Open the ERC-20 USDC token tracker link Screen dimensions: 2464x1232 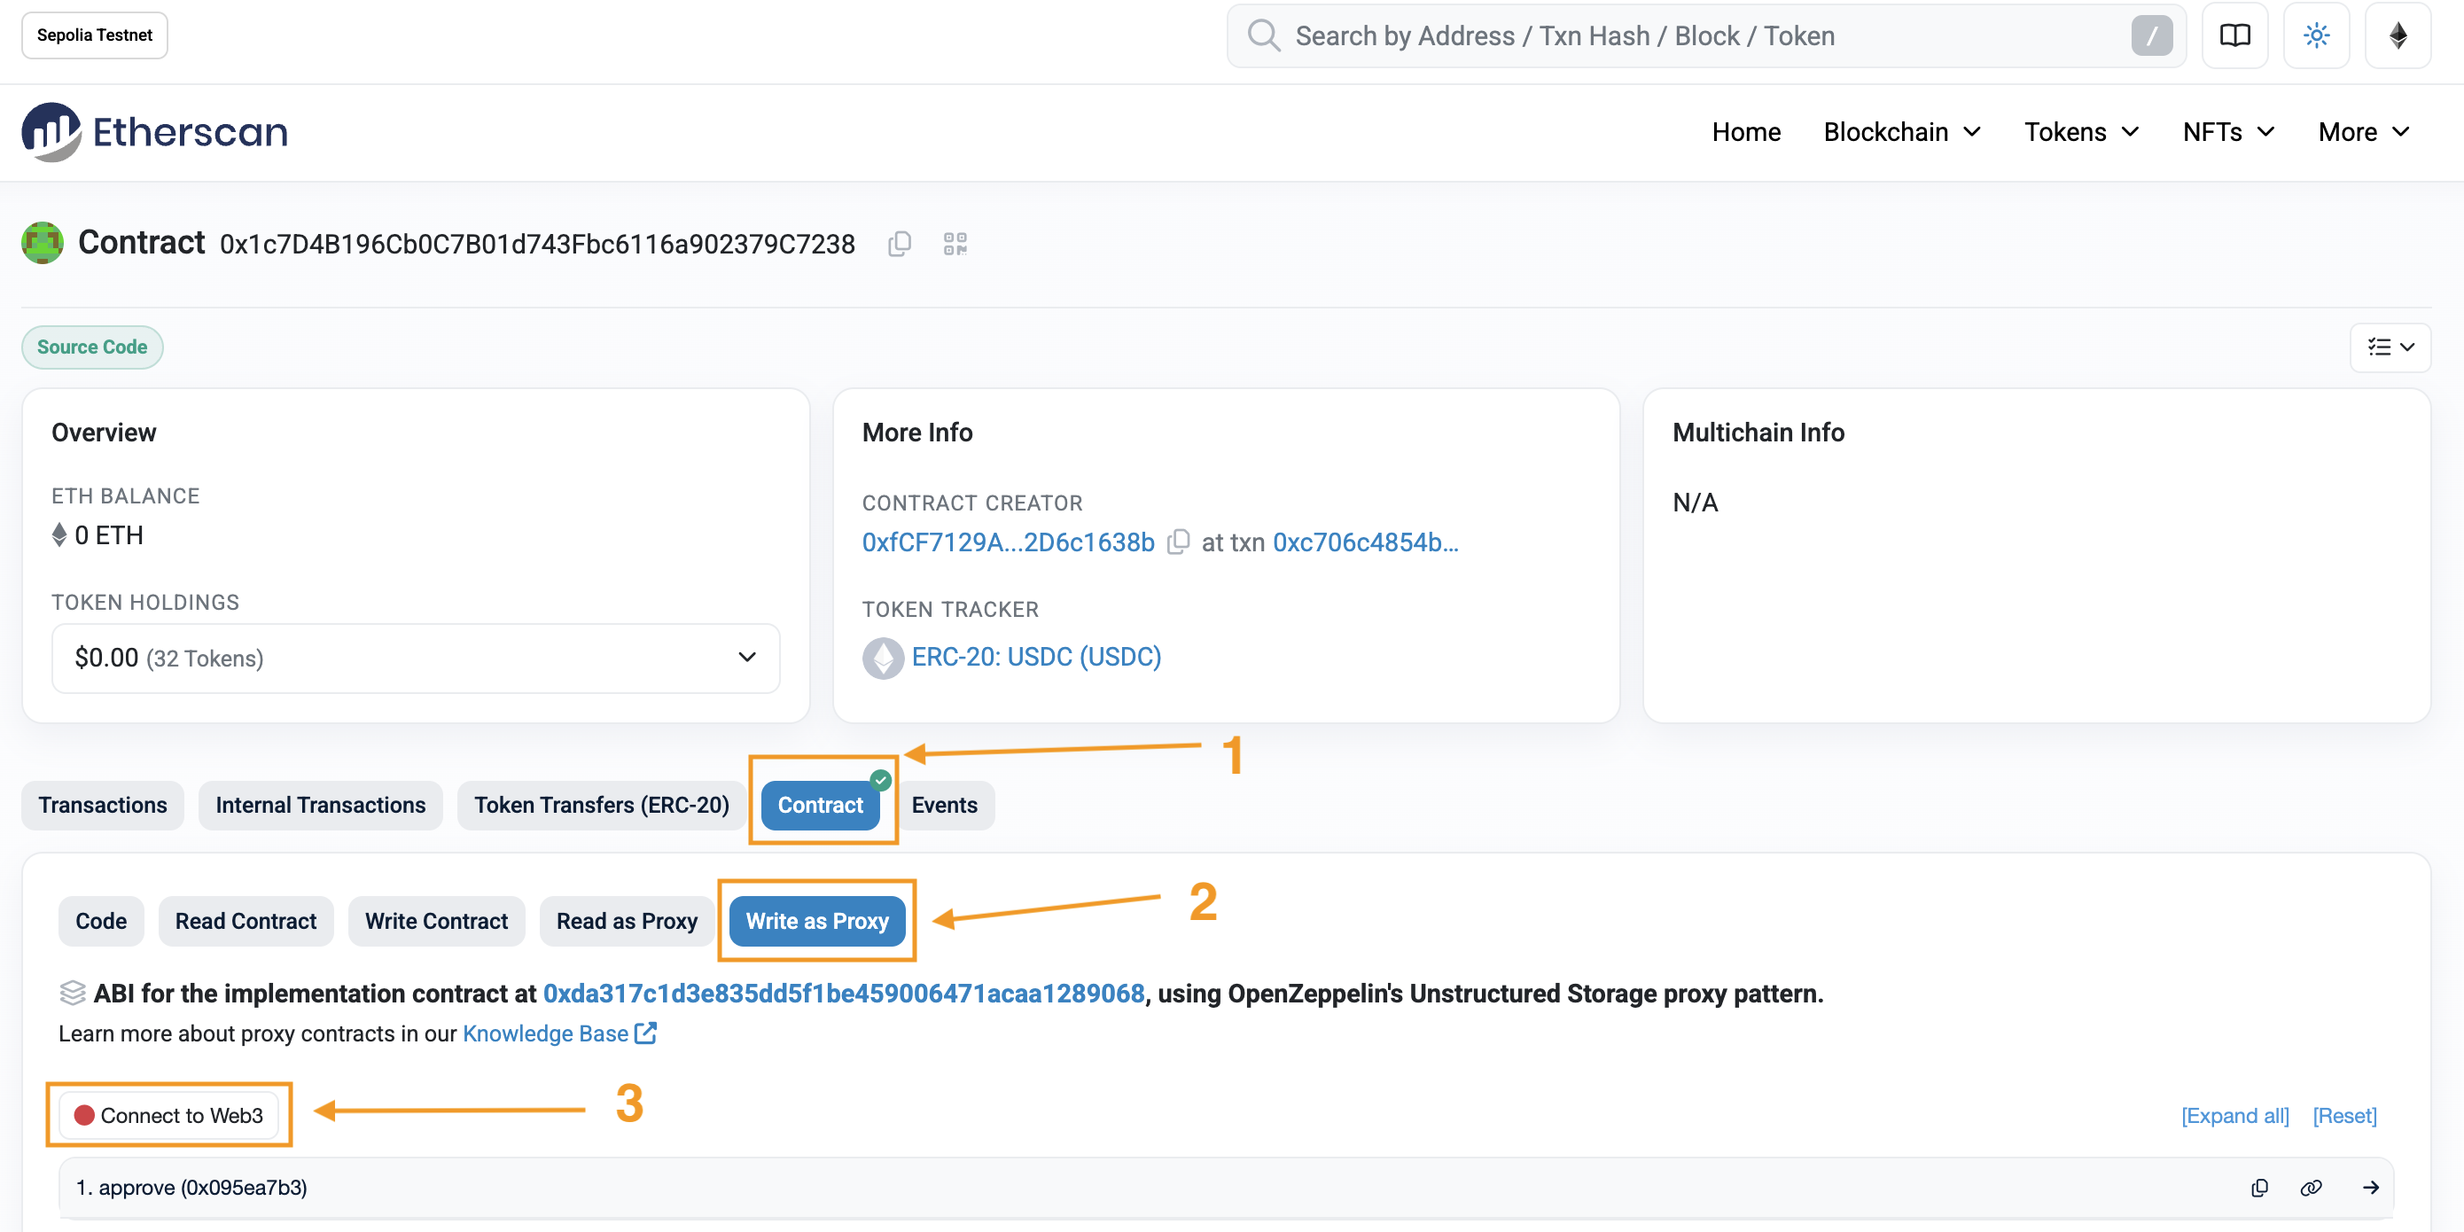(x=1035, y=657)
